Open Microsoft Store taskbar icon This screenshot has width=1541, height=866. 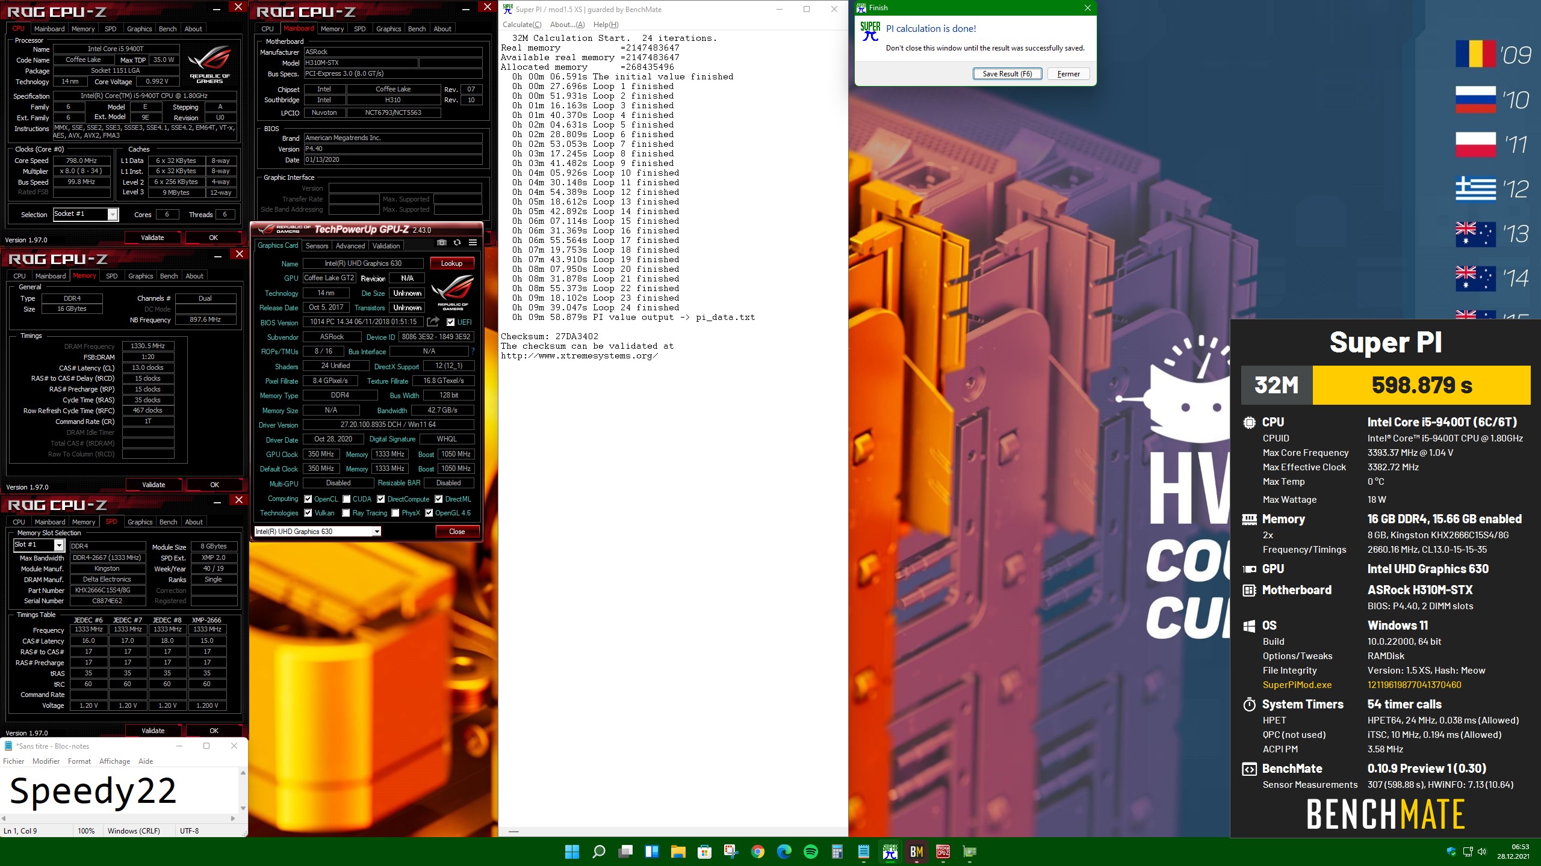705,852
